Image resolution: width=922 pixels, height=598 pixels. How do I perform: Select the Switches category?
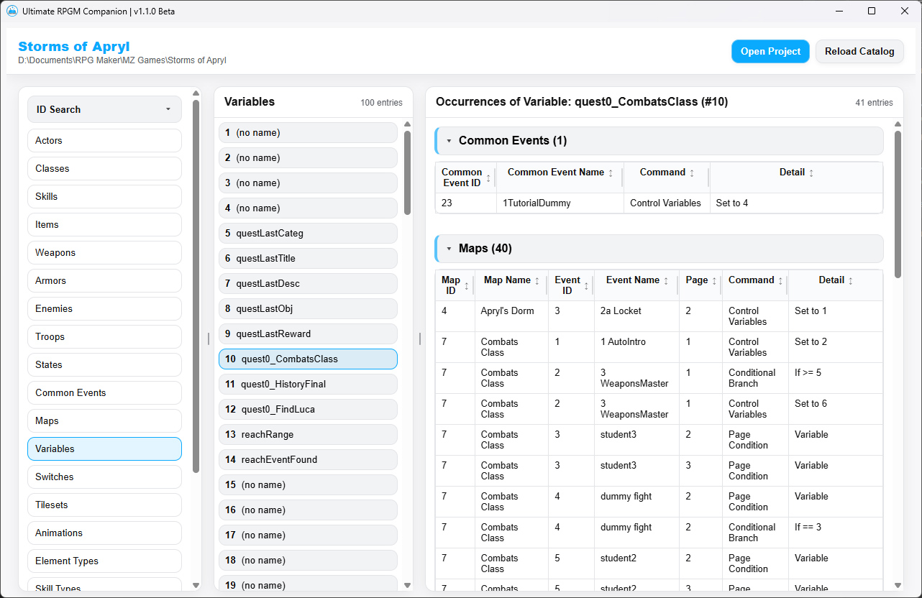[x=104, y=477]
